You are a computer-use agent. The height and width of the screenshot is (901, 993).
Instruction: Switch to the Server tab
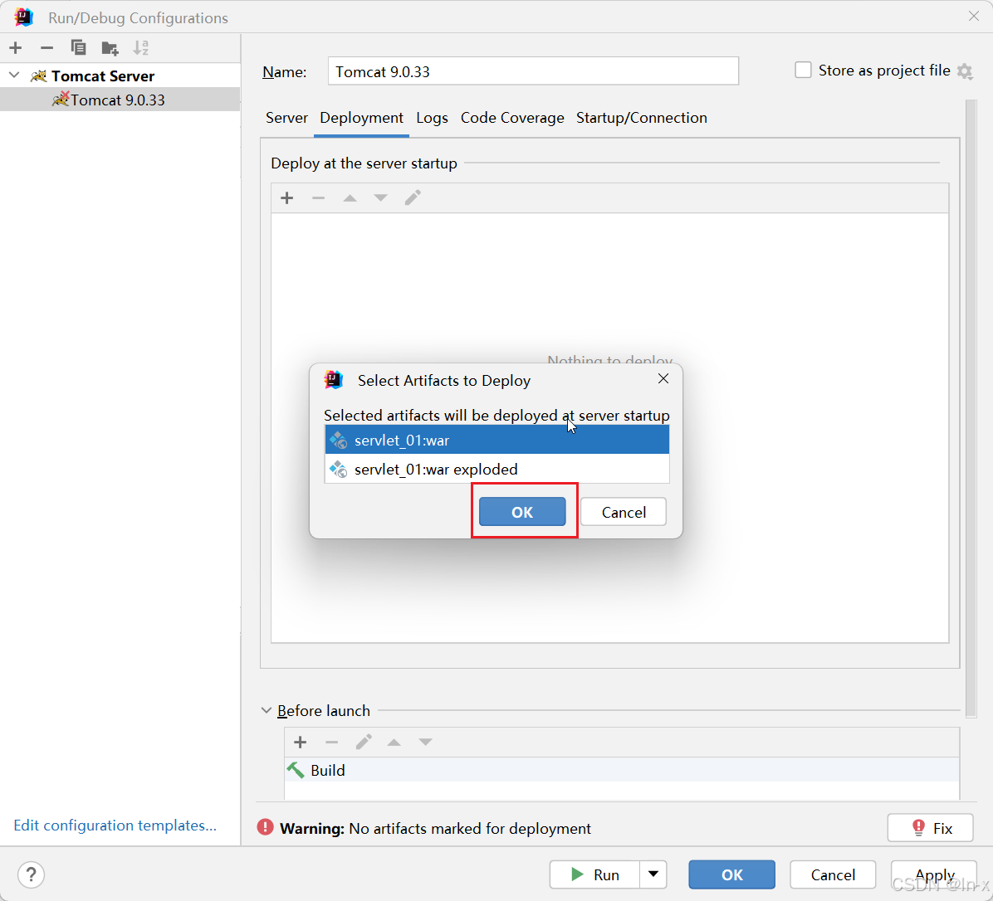pyautogui.click(x=286, y=118)
